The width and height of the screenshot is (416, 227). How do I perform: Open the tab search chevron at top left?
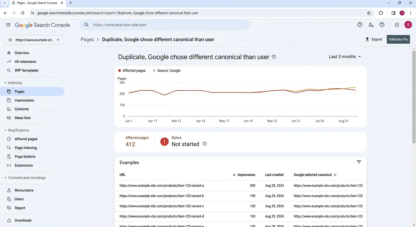tap(5, 3)
